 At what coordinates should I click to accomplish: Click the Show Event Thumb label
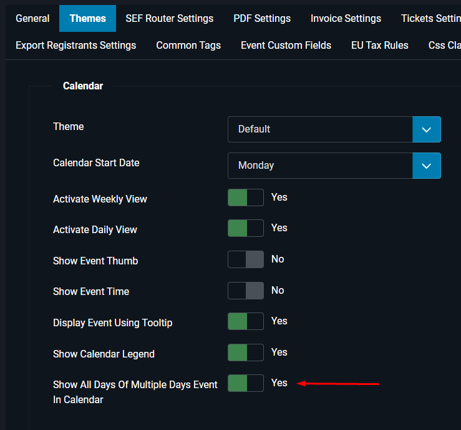coord(95,261)
